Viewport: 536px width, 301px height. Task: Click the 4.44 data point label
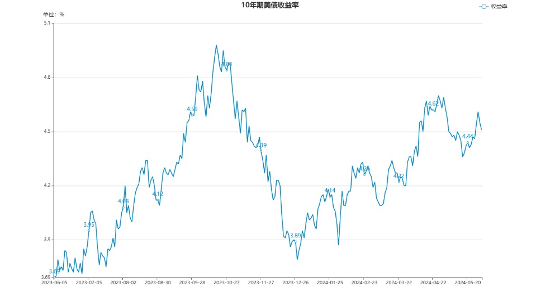(467, 136)
